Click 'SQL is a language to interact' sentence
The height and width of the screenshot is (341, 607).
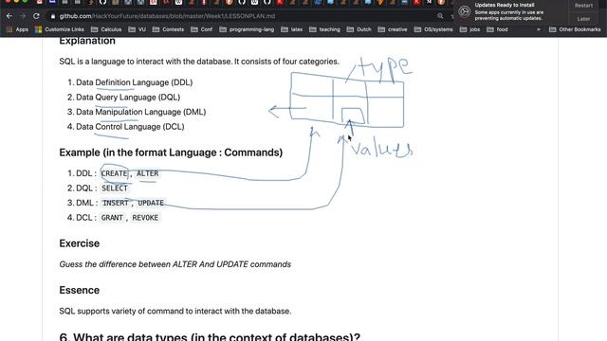199,62
